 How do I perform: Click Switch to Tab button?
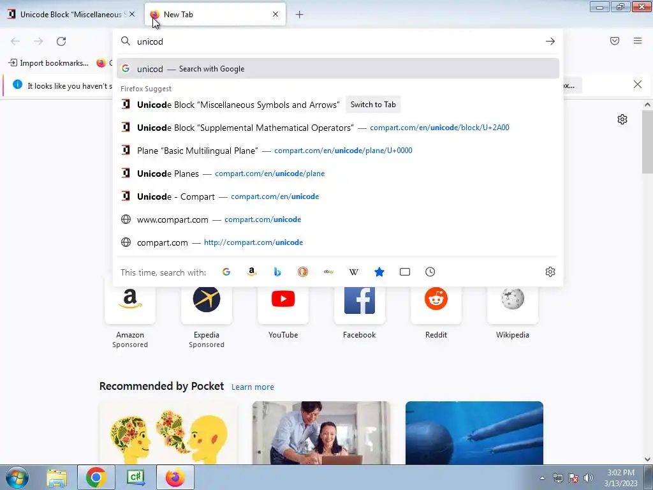(x=373, y=105)
